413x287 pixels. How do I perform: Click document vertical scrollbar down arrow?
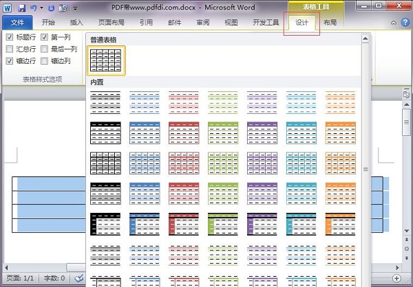tap(406, 231)
